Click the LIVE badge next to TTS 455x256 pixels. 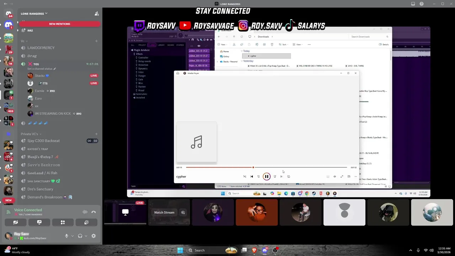(x=93, y=83)
